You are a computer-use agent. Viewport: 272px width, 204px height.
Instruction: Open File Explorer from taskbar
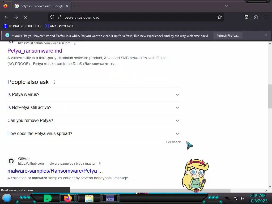coord(89,198)
